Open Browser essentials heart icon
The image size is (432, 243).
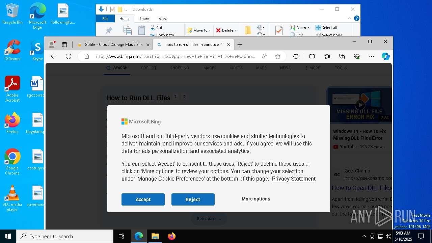(x=357, y=56)
